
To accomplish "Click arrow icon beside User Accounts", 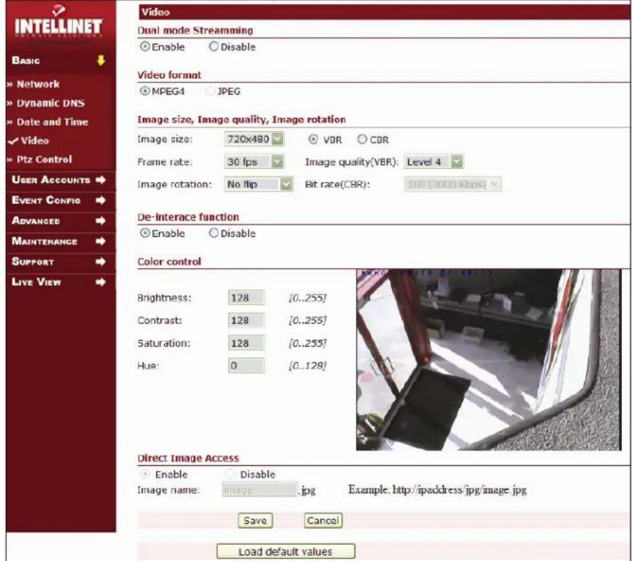I will pos(101,180).
